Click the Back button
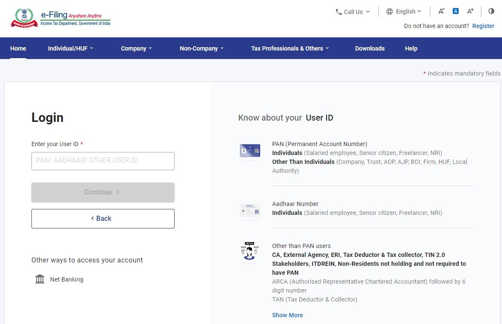The width and height of the screenshot is (502, 324). coord(103,219)
